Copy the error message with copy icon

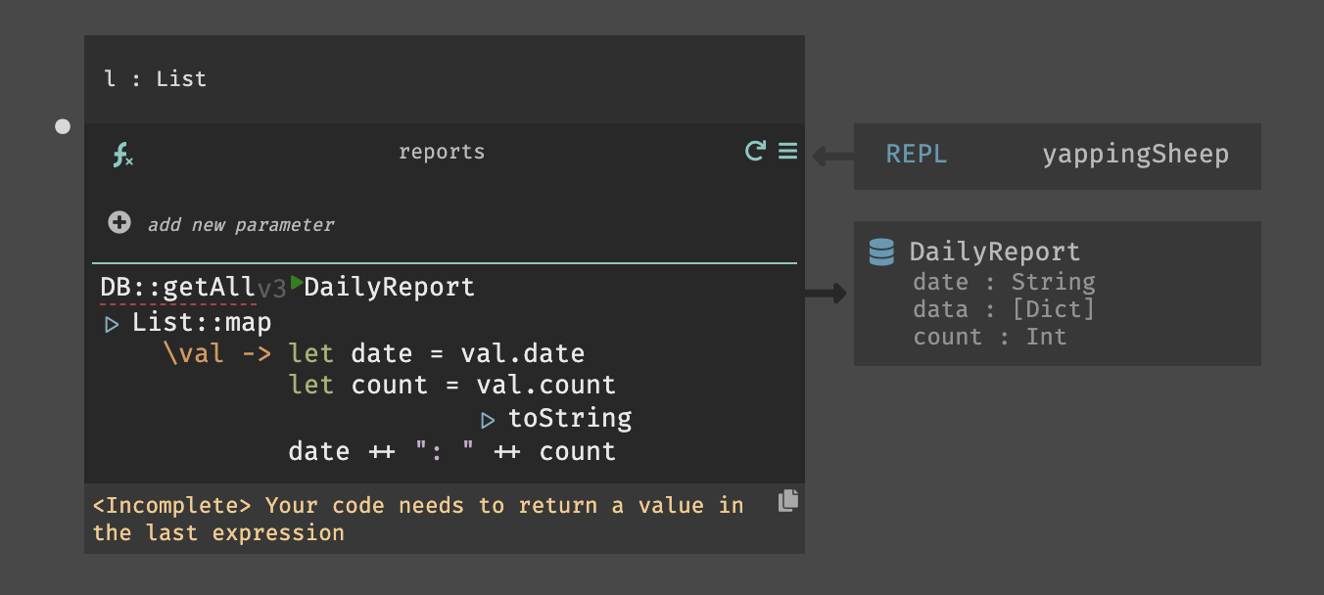pos(788,500)
